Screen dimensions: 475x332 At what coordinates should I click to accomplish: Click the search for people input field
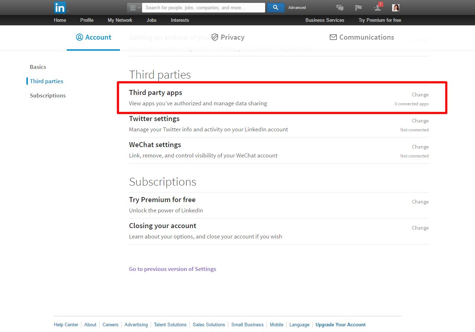point(203,7)
